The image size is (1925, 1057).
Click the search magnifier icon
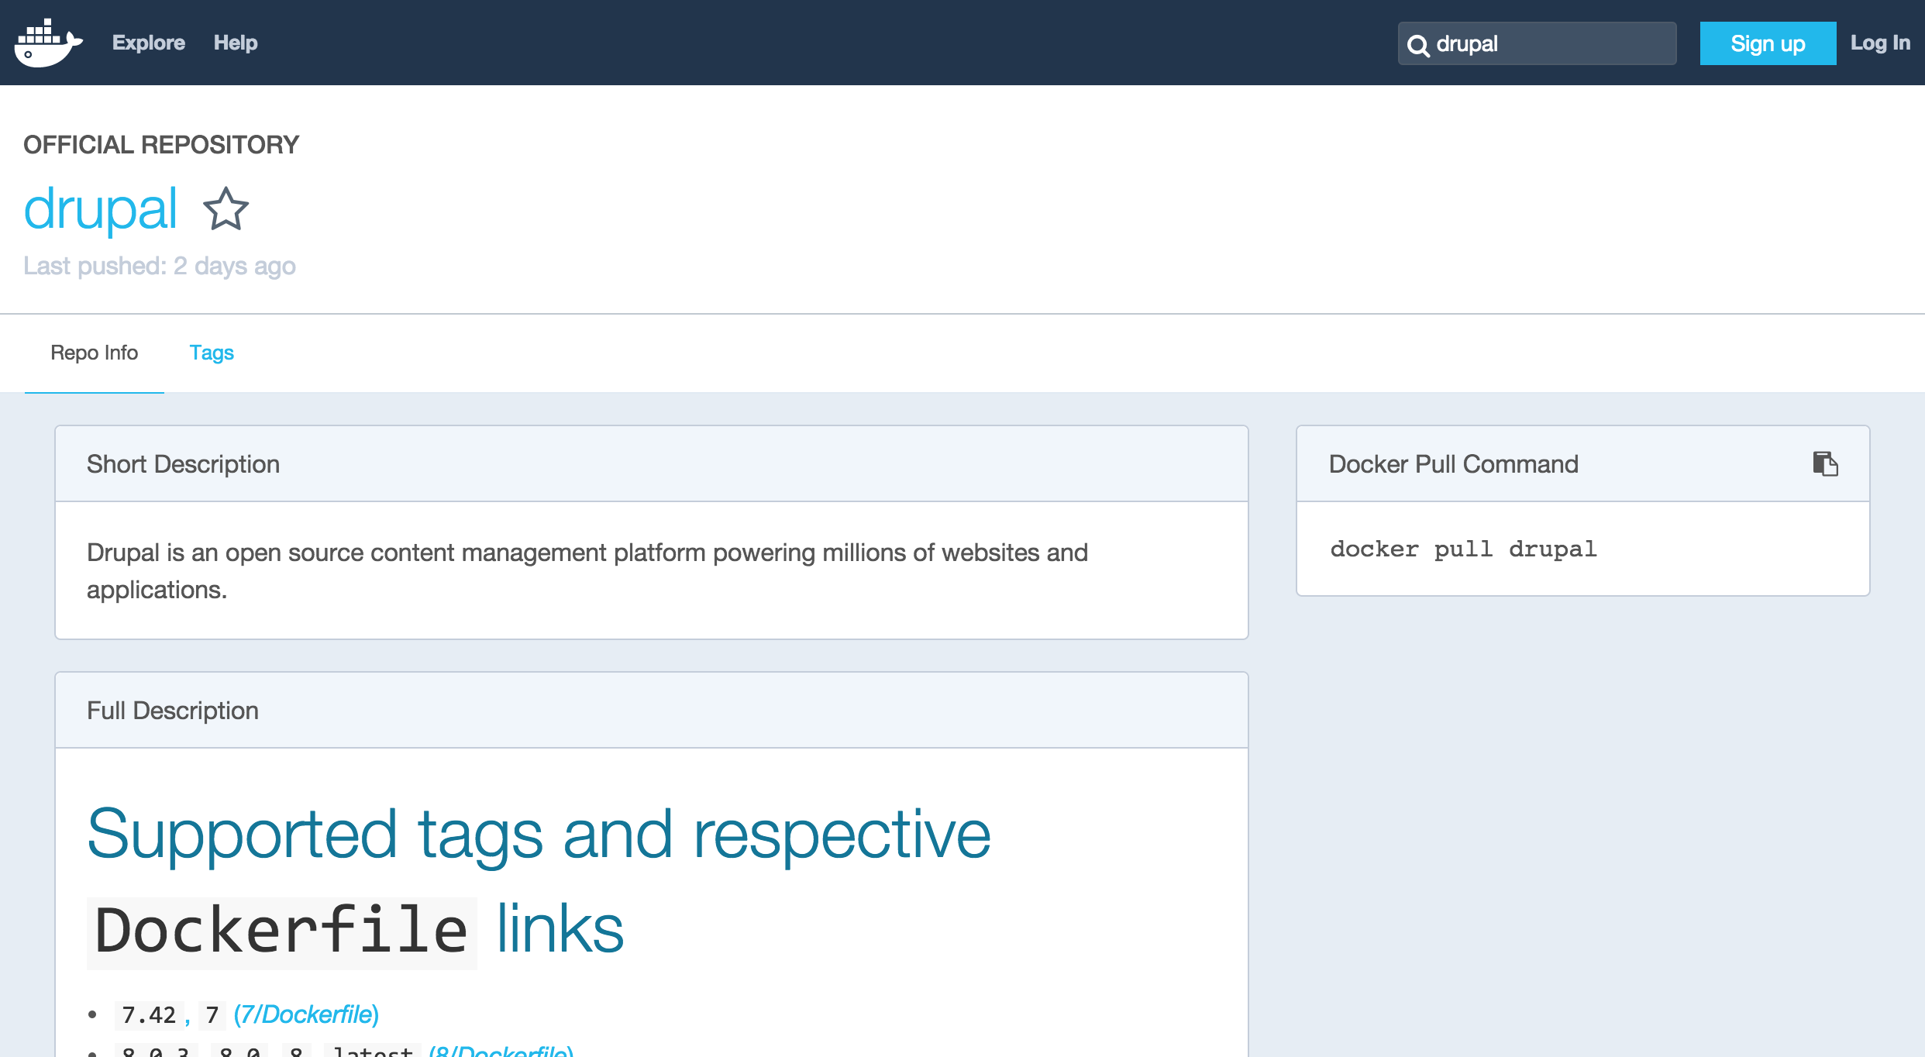pyautogui.click(x=1418, y=46)
